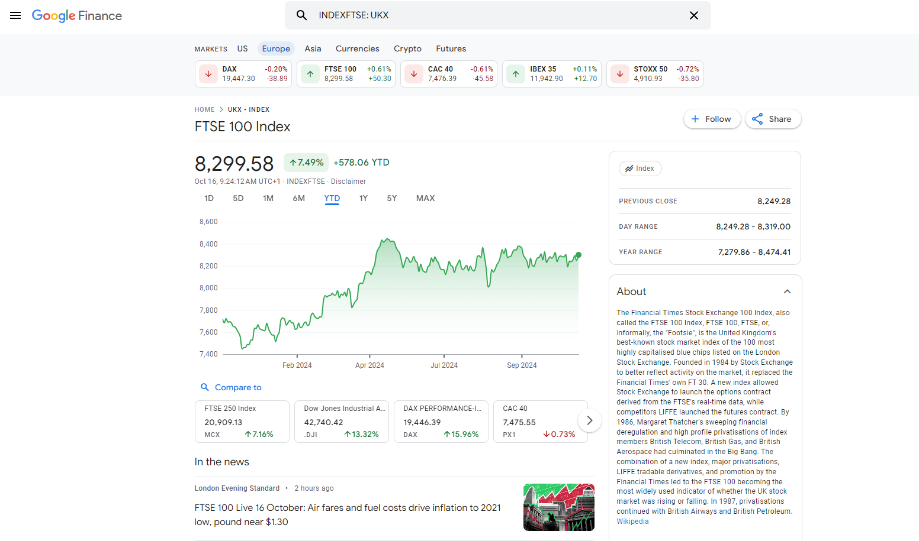
Task: Show next comparison cards with arrow
Action: [589, 420]
